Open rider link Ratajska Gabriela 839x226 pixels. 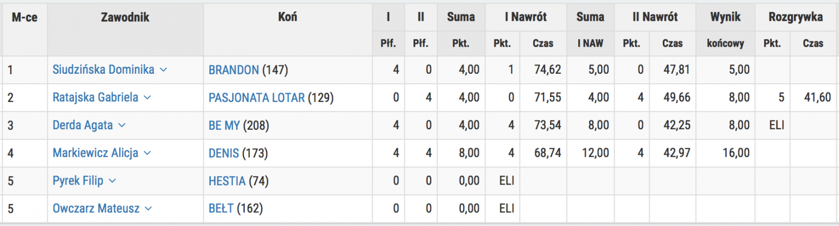pos(95,97)
